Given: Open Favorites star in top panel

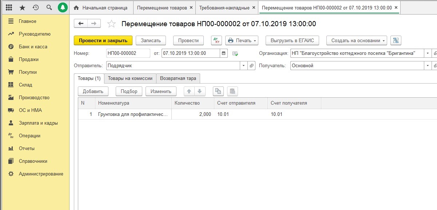Looking at the screenshot, I should click(x=23, y=7).
